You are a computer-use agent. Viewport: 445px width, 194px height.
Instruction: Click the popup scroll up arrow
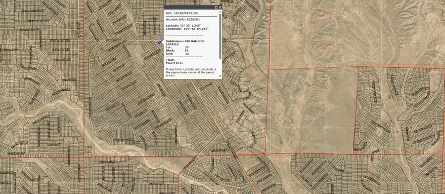pos(220,12)
